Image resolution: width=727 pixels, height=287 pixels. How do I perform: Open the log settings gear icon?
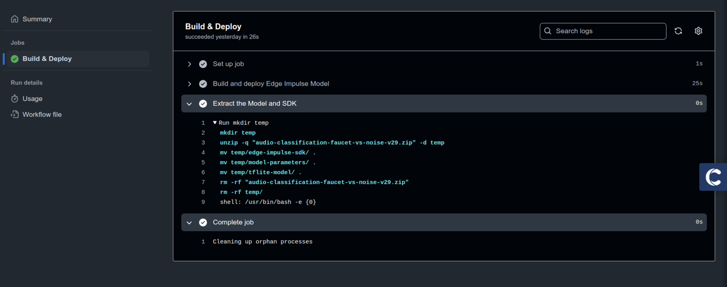coord(698,31)
